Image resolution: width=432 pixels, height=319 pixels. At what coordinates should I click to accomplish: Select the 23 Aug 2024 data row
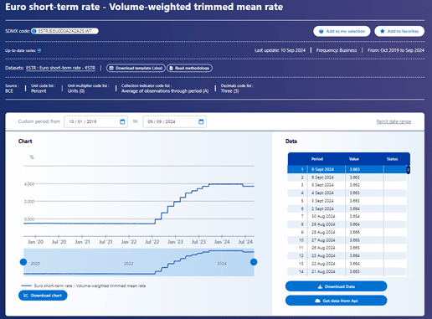[x=347, y=255]
